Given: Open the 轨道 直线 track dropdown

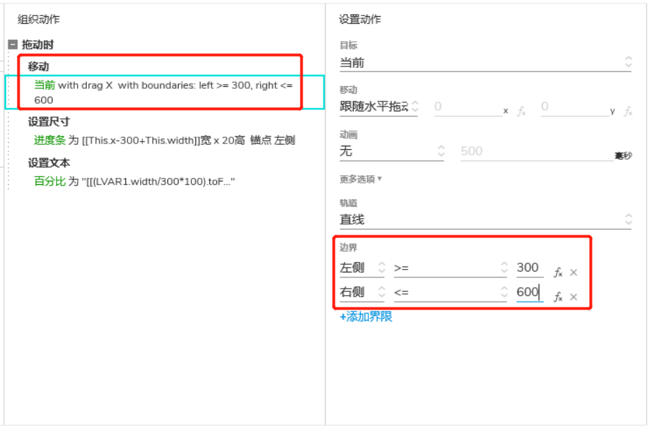Looking at the screenshot, I should click(x=485, y=219).
